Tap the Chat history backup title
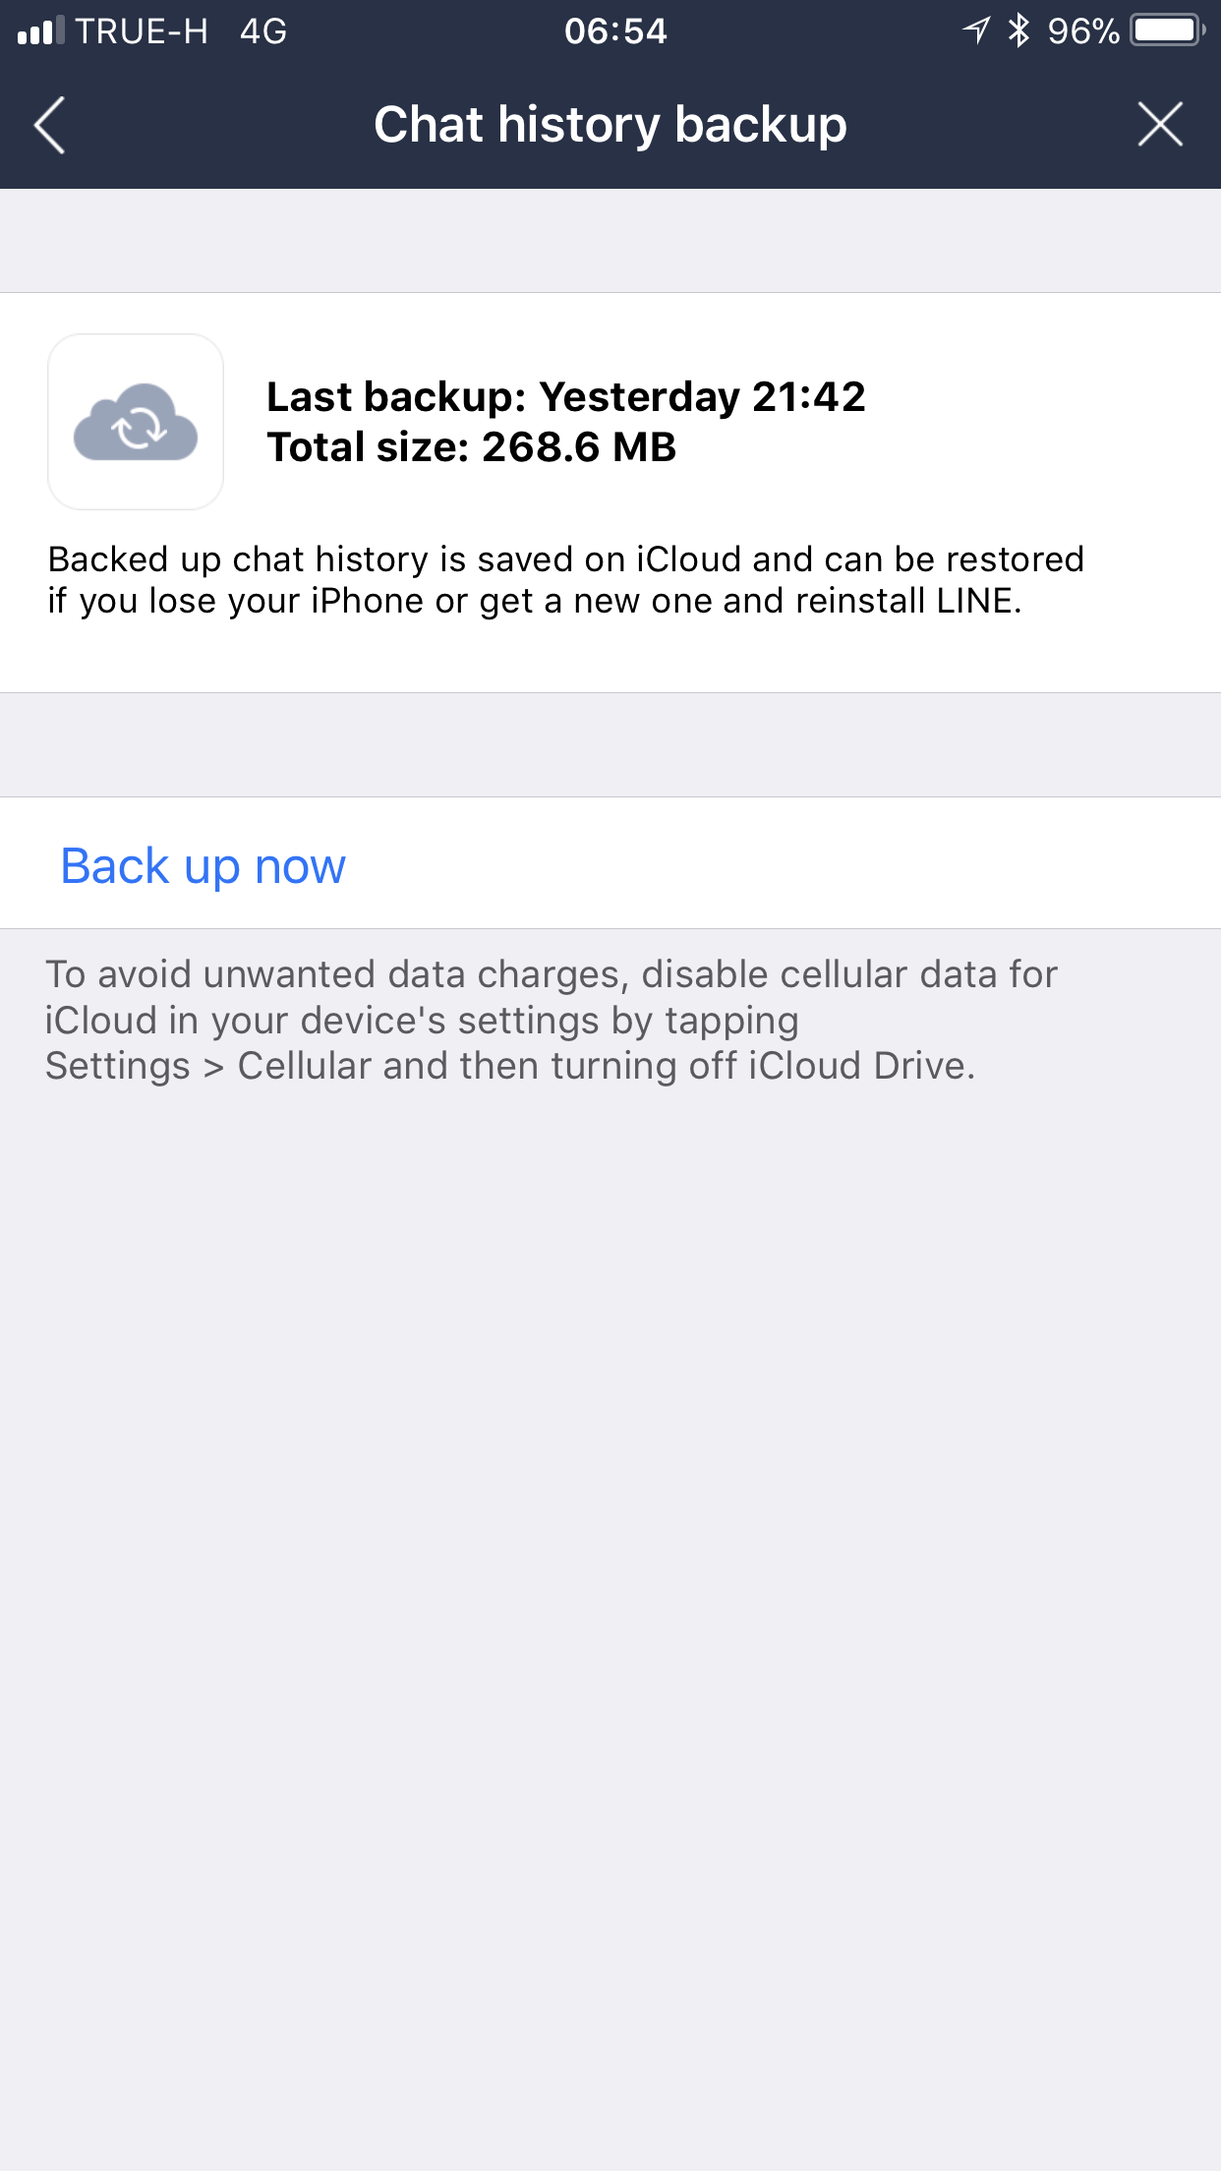1221x2171 pixels. [x=610, y=125]
